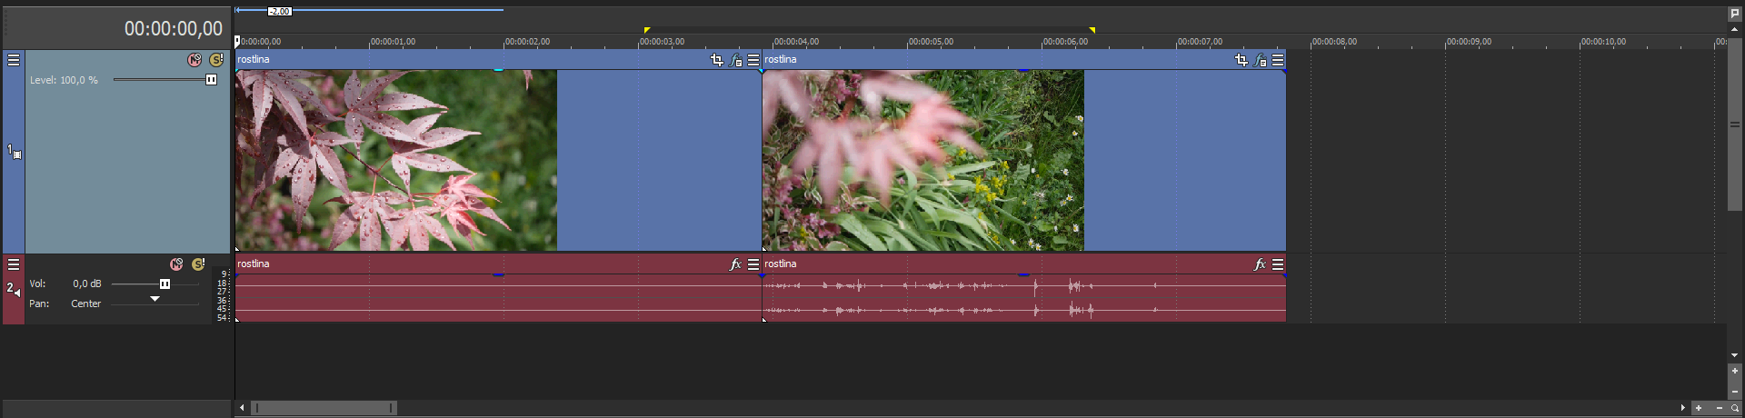The image size is (1745, 418).
Task: Click horizontal scrollbar right arrow
Action: tap(1682, 408)
